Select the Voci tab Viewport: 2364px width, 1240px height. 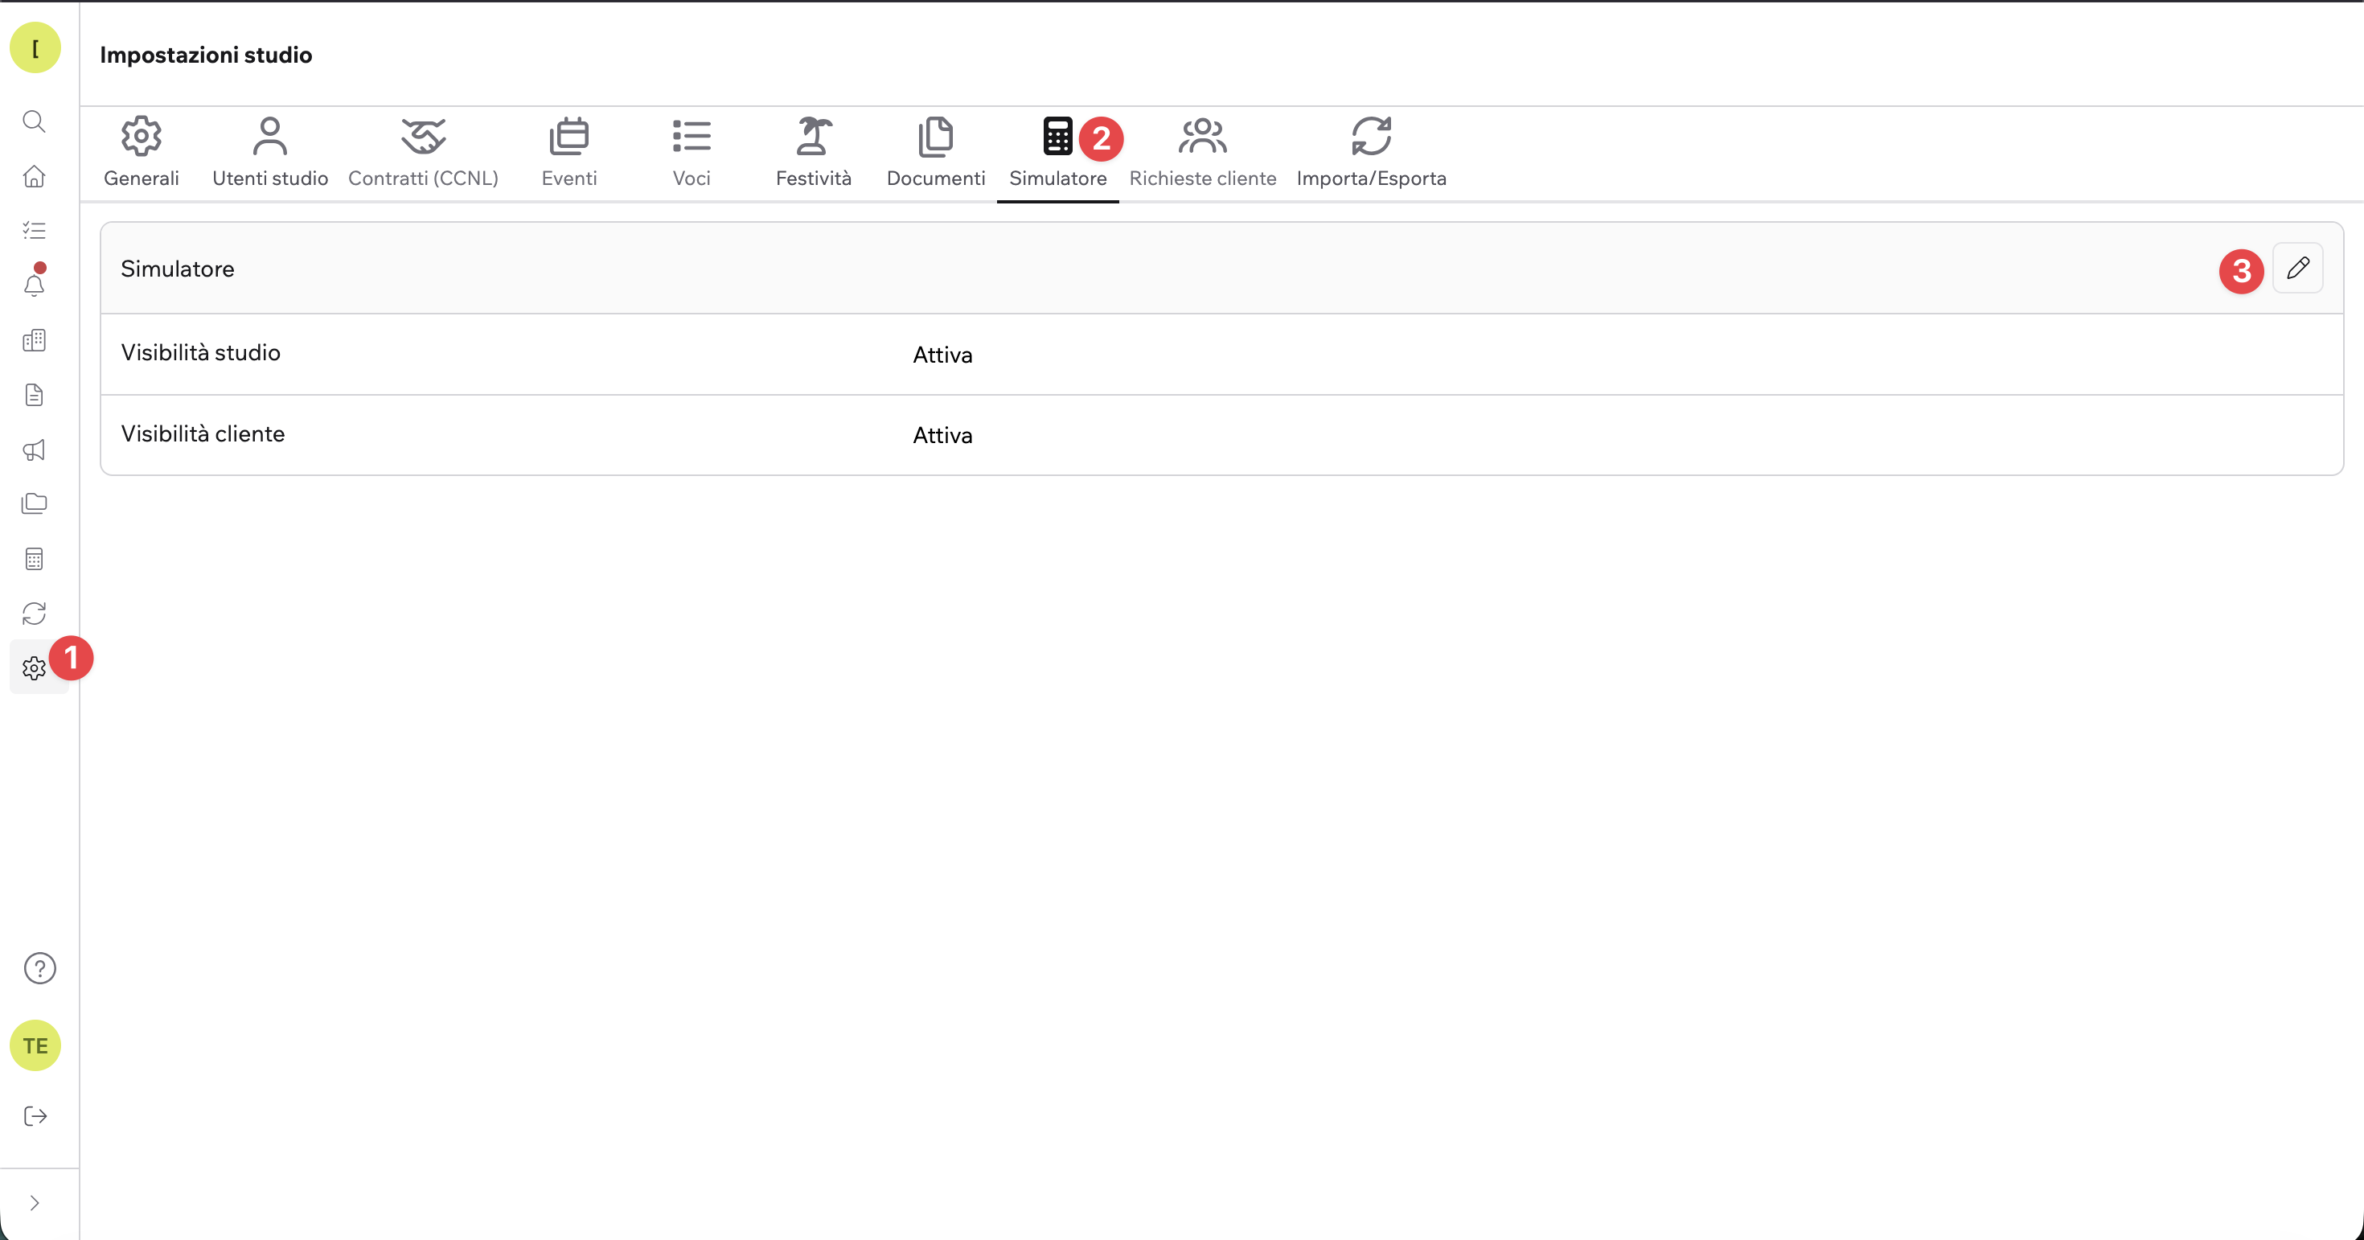691,152
